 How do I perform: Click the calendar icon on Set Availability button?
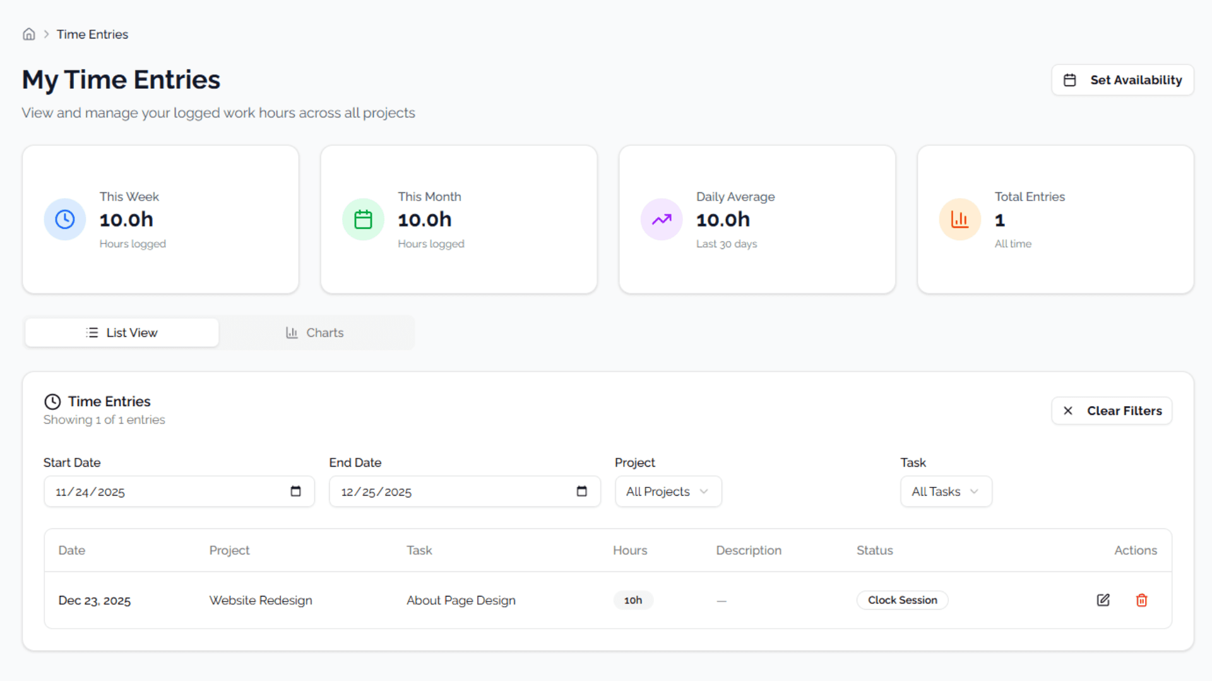click(x=1070, y=79)
